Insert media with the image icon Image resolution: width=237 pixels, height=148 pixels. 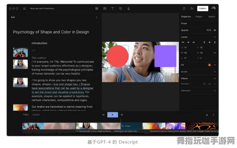coord(105,8)
